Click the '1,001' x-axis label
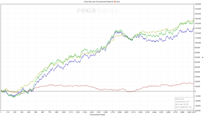This screenshot has width=204, height=116. click(x=64, y=112)
